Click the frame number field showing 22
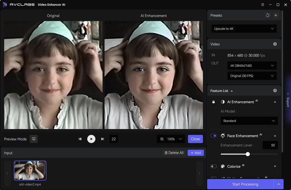Image resolution: width=291 pixels, height=190 pixels. click(x=113, y=139)
